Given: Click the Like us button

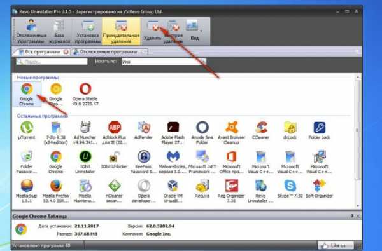Looking at the screenshot, I should tap(336, 246).
